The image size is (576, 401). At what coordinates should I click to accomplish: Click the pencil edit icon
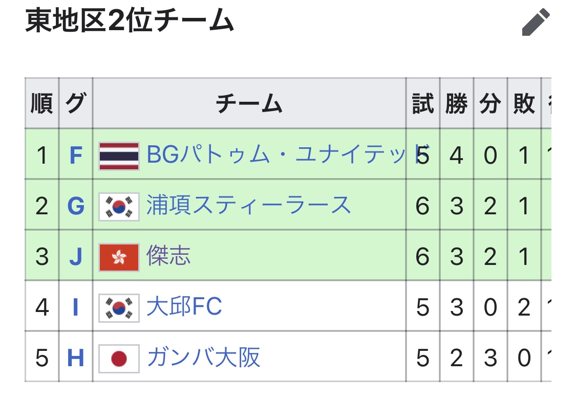click(x=536, y=23)
